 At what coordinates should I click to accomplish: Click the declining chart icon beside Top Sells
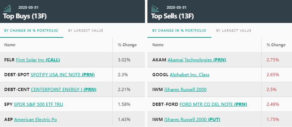(x=155, y=8)
